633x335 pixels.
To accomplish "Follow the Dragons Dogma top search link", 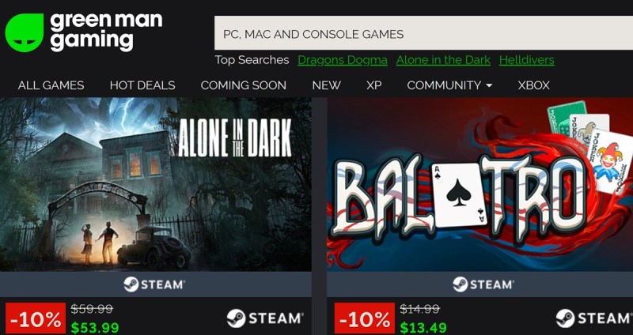I will [343, 60].
